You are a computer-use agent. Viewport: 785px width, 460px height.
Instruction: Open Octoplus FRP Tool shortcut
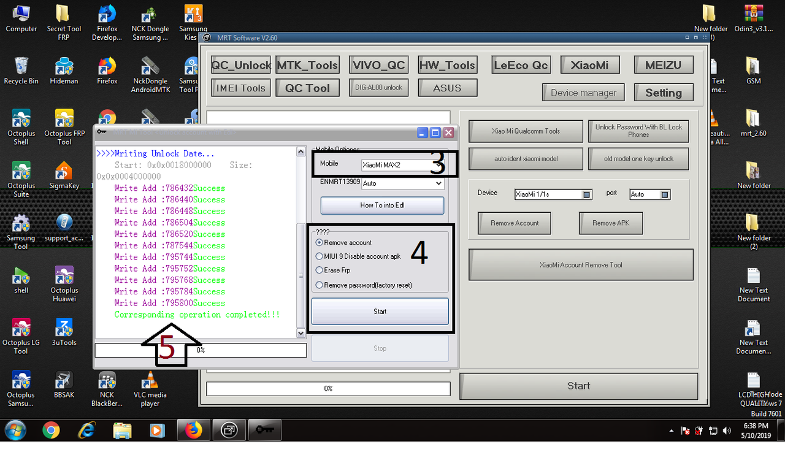pyautogui.click(x=64, y=127)
